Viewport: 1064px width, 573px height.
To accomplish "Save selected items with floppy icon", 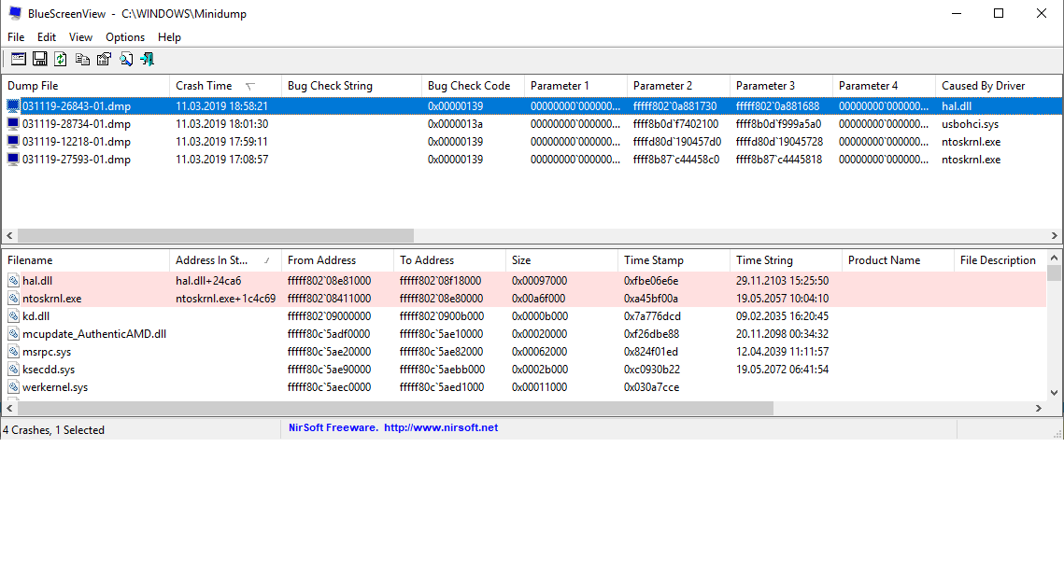I will pos(40,59).
